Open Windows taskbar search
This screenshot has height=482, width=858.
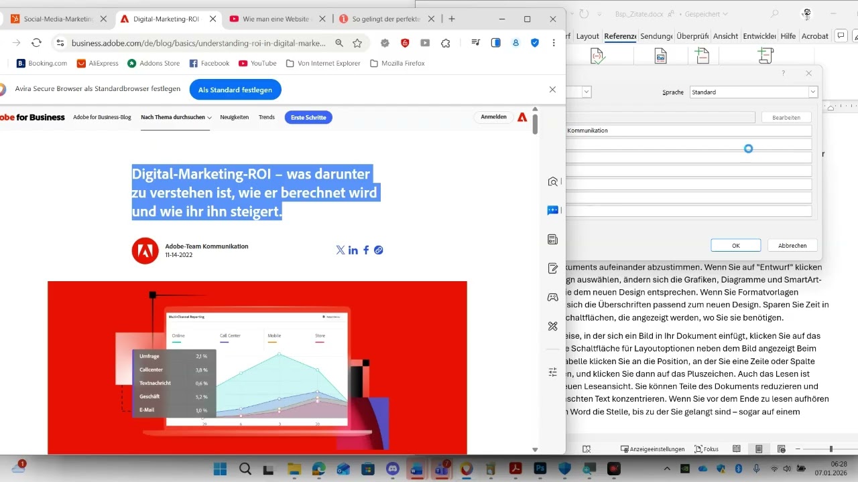[x=245, y=469]
